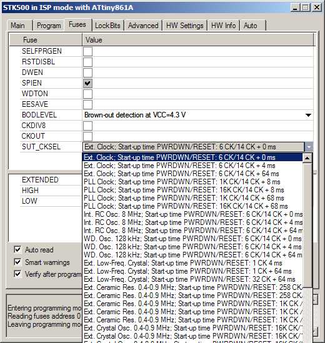Select the HIGH fuse byte row

coord(51,191)
